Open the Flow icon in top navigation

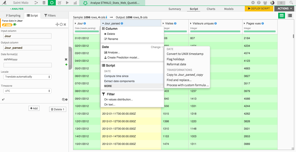(x=36, y=3)
